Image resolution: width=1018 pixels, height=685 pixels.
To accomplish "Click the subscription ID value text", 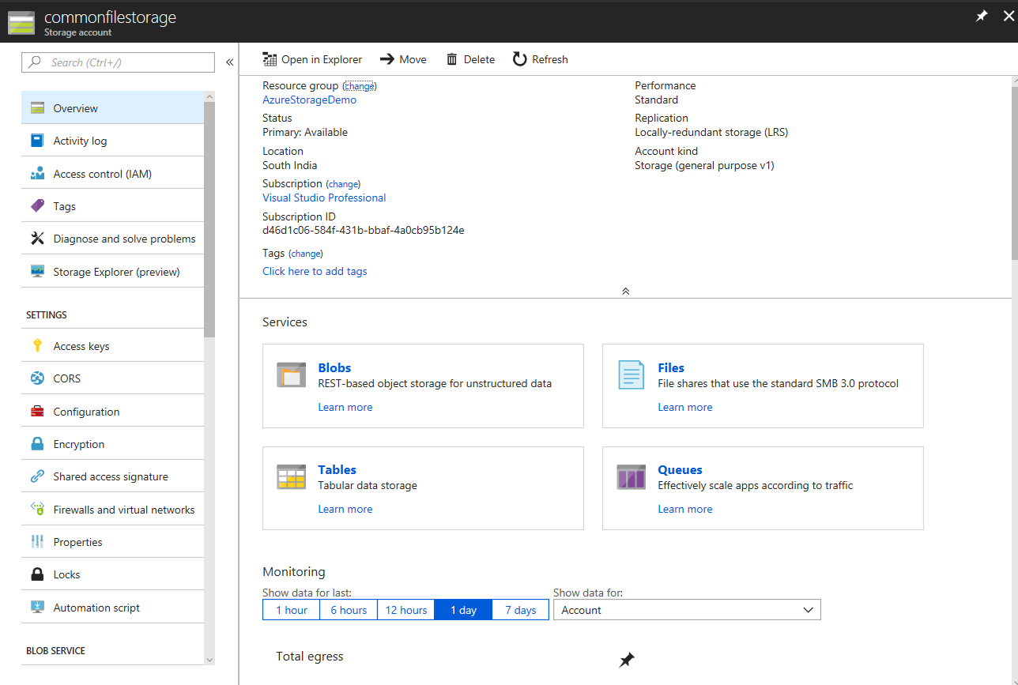I will (x=363, y=231).
